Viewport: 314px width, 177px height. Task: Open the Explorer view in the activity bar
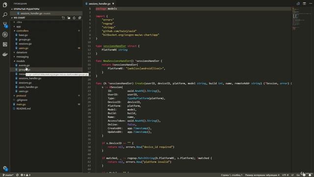pyautogui.click(x=5, y=4)
